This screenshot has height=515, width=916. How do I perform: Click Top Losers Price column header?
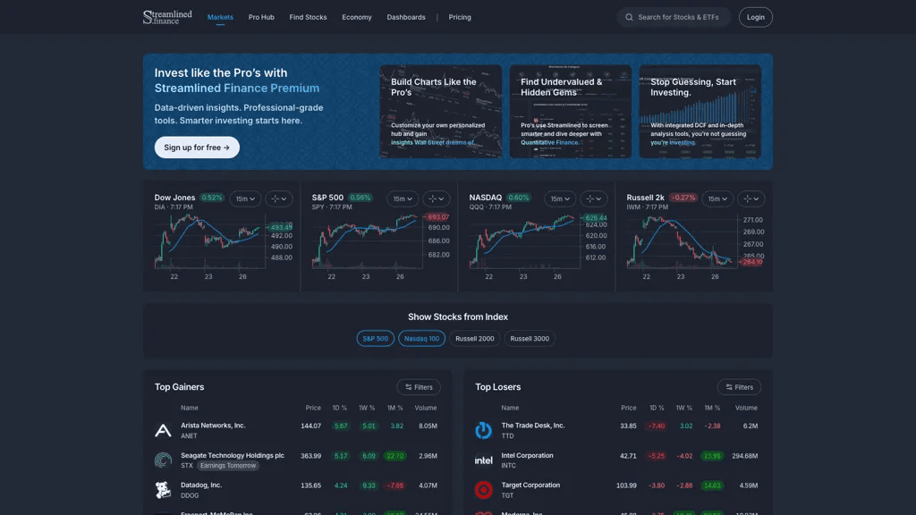click(x=629, y=408)
